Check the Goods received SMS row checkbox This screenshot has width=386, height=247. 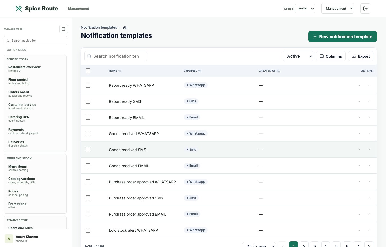click(88, 150)
